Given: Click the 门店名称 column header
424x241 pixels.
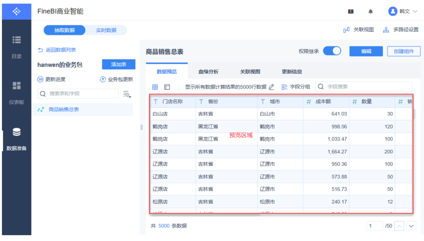Looking at the screenshot, I should [x=172, y=101].
